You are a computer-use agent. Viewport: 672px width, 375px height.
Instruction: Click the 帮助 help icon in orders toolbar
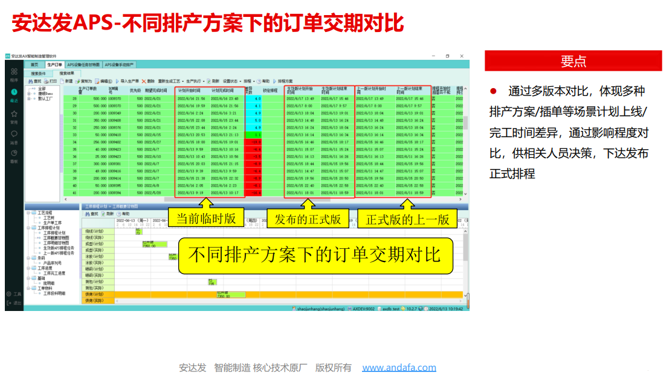259,82
